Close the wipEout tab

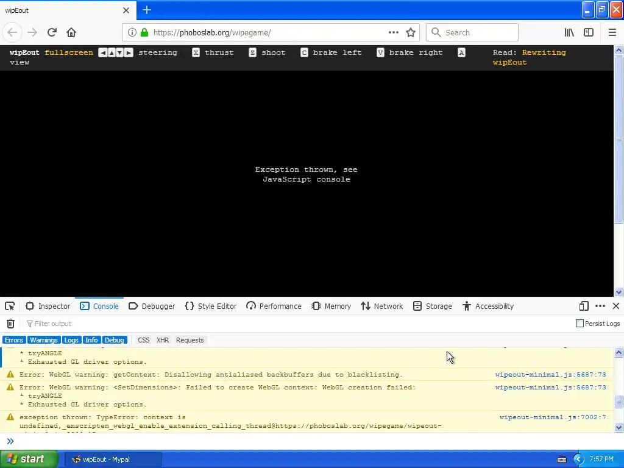[126, 10]
